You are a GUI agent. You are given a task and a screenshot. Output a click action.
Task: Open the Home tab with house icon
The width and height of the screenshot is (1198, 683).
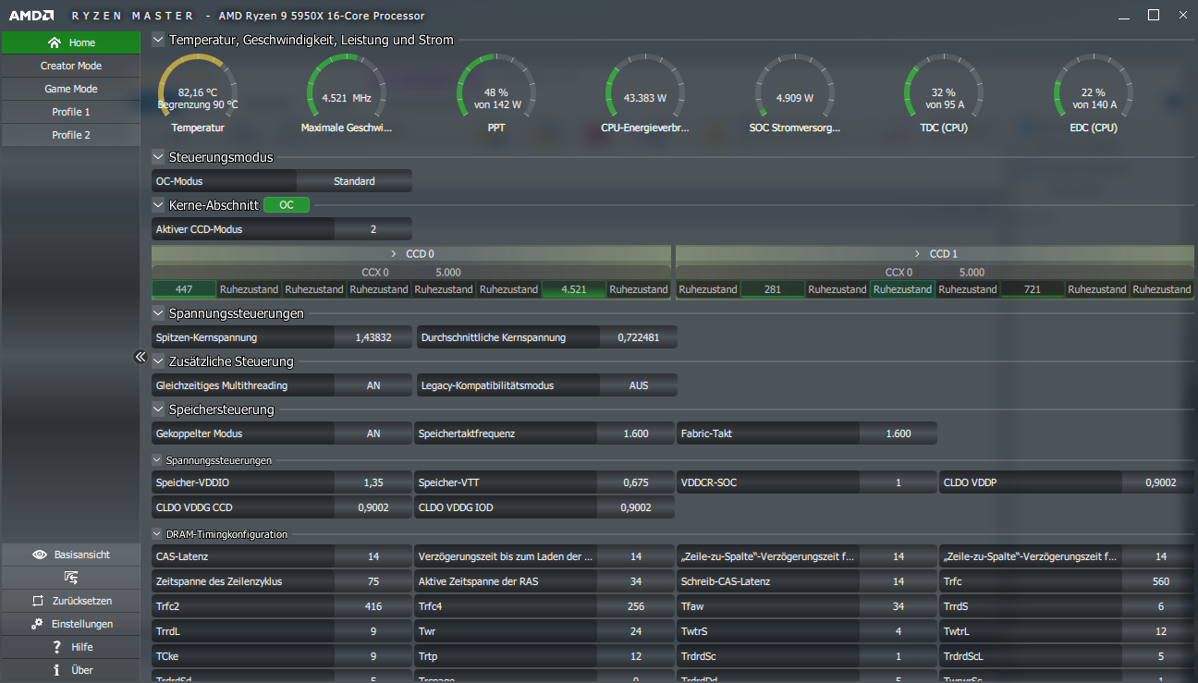pyautogui.click(x=70, y=43)
